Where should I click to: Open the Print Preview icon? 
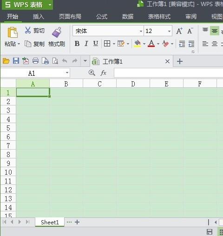click(55, 61)
